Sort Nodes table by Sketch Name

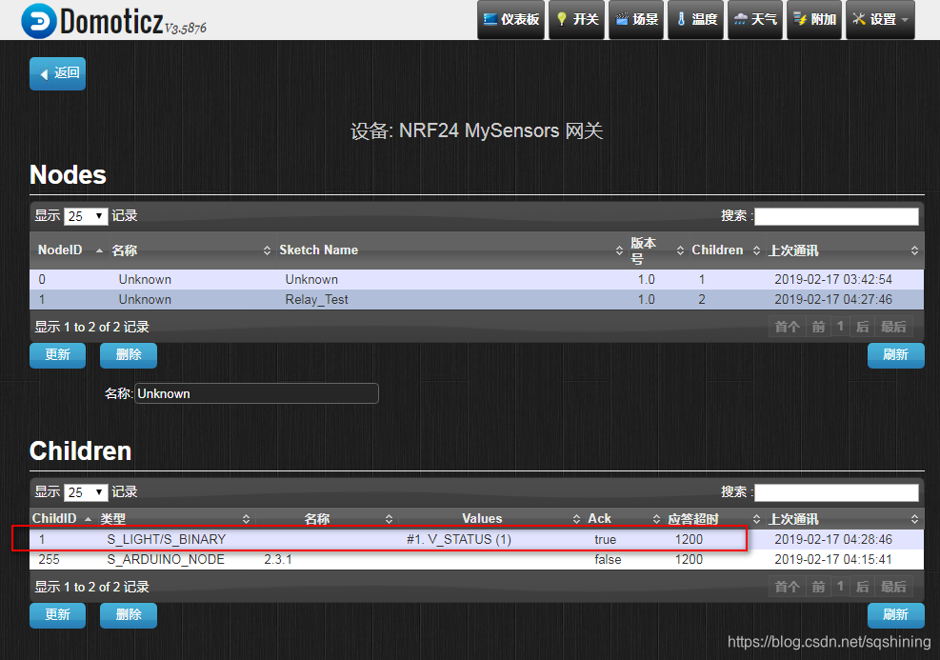[x=450, y=250]
